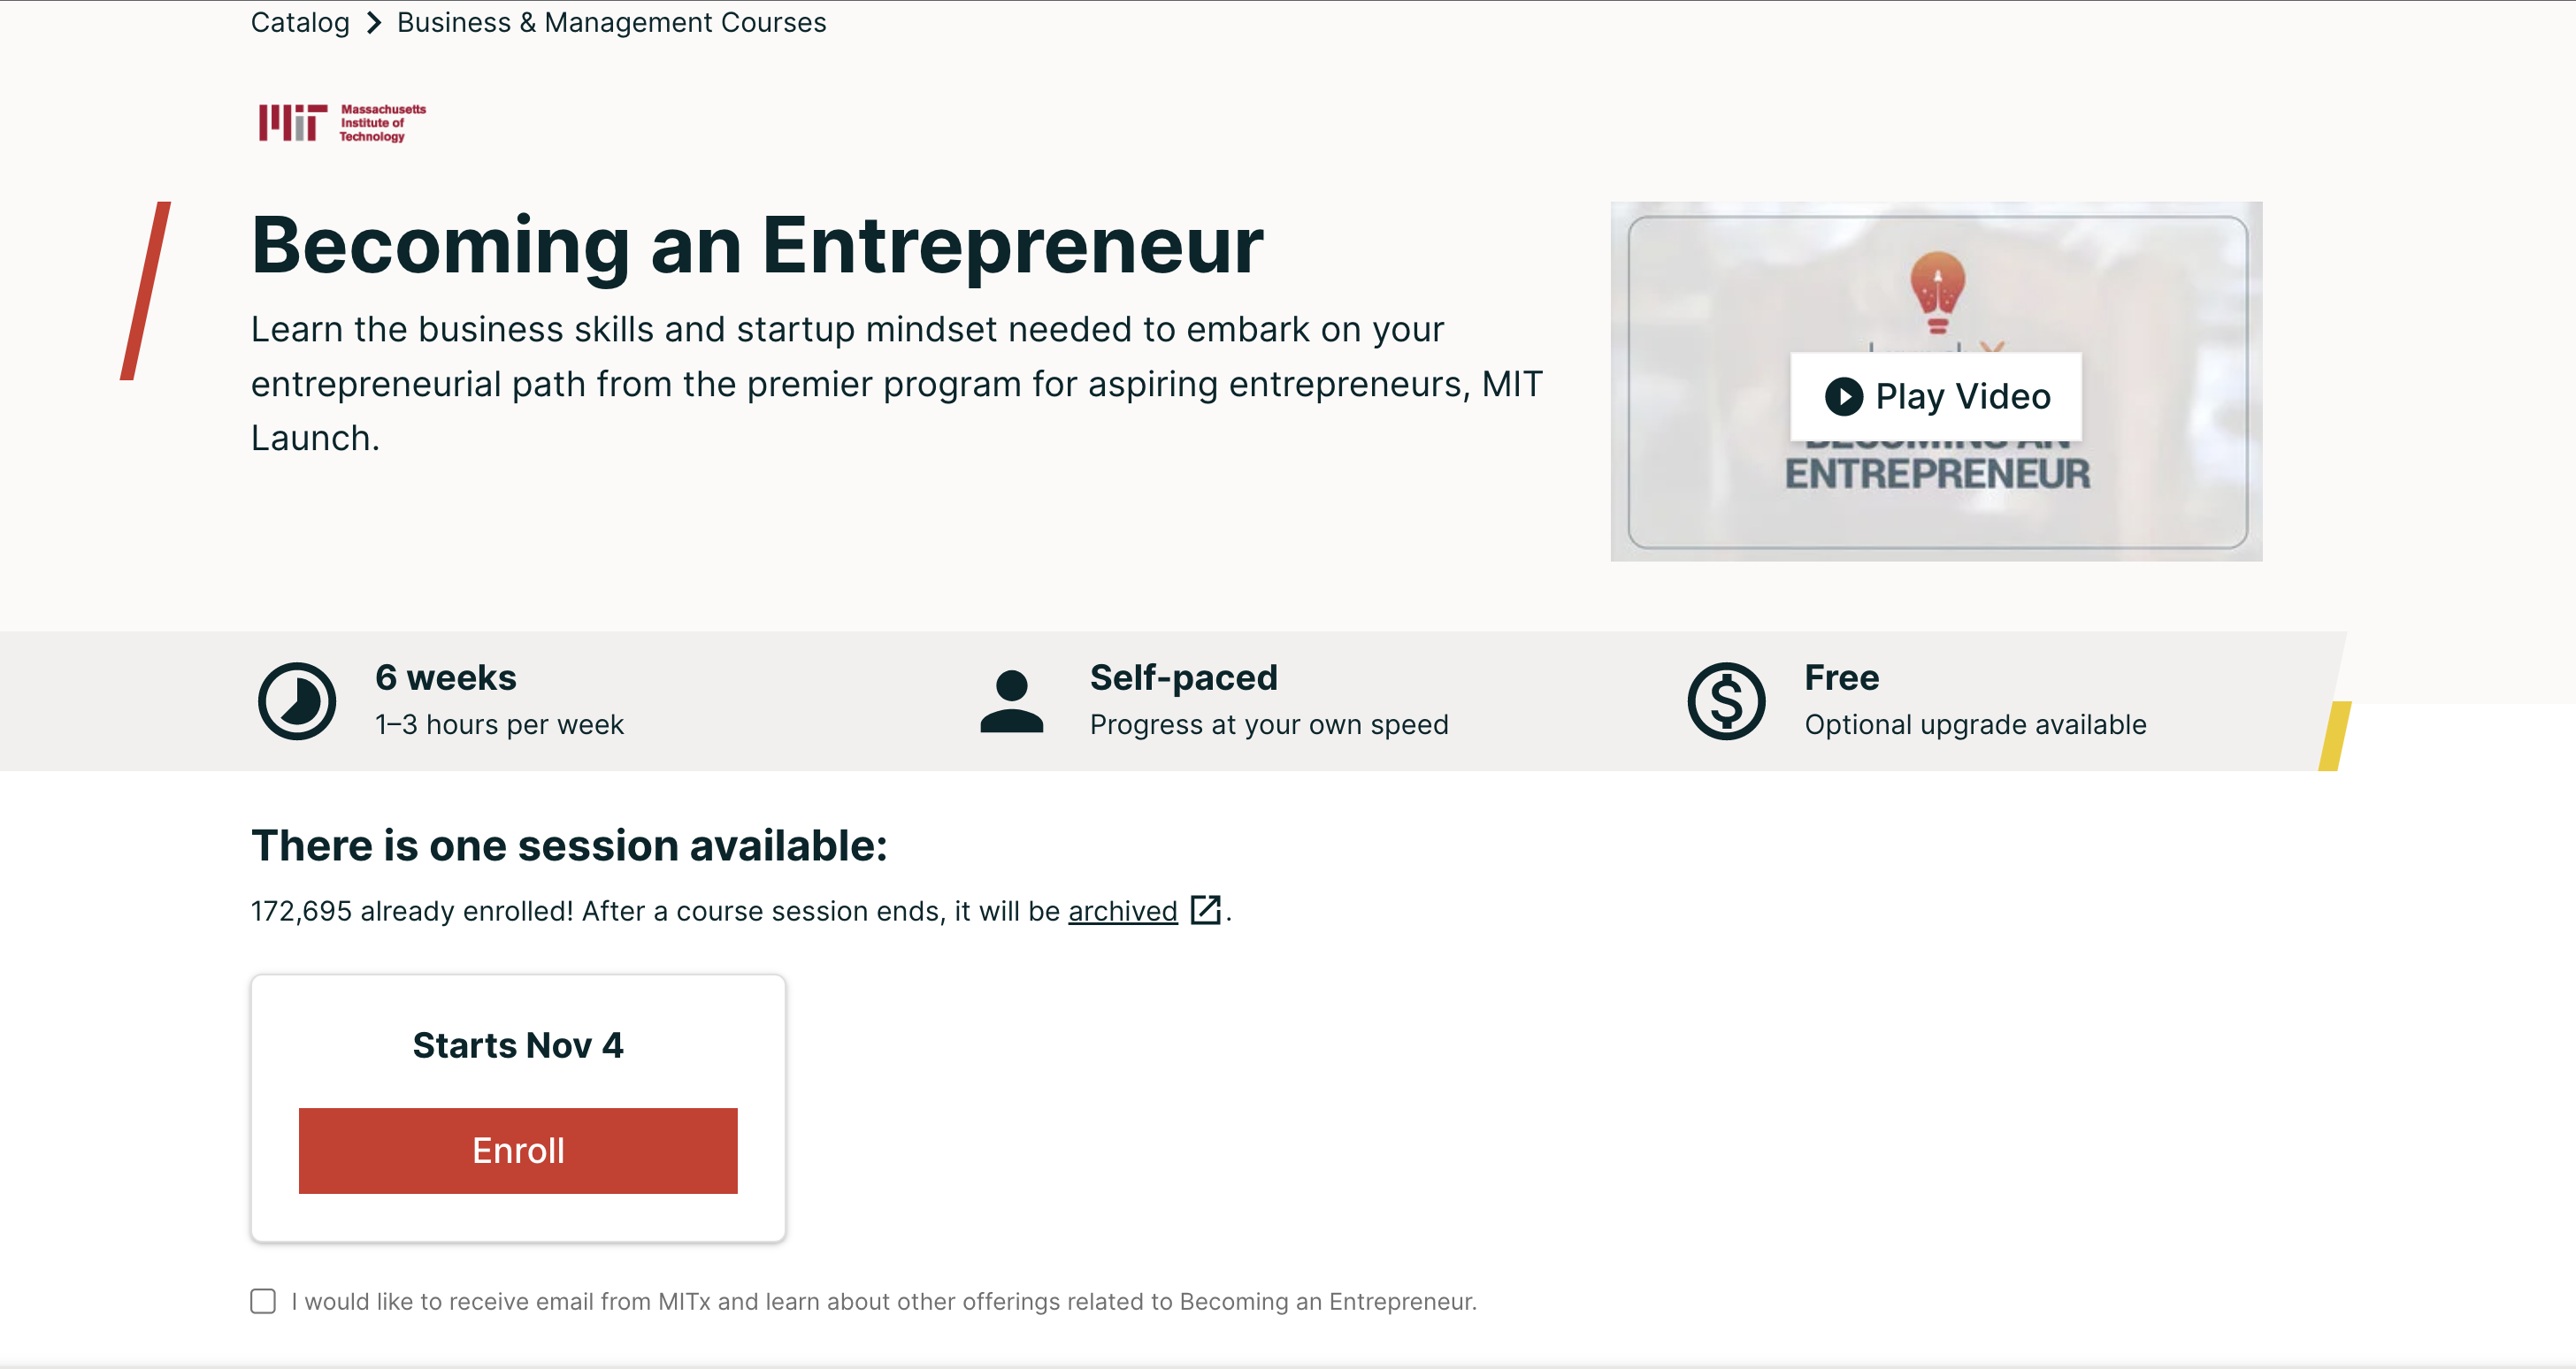This screenshot has height=1369, width=2576.
Task: Select the Starts Nov 4 session heading
Action: click(518, 1045)
